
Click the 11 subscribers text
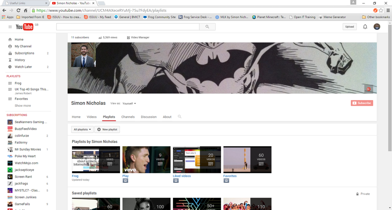point(80,38)
